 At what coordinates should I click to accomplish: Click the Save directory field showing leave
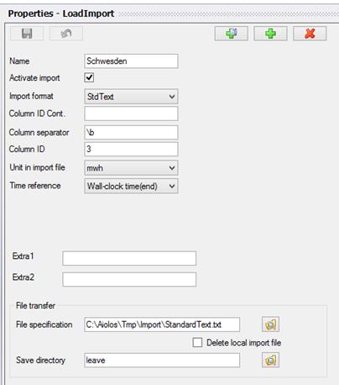click(162, 360)
